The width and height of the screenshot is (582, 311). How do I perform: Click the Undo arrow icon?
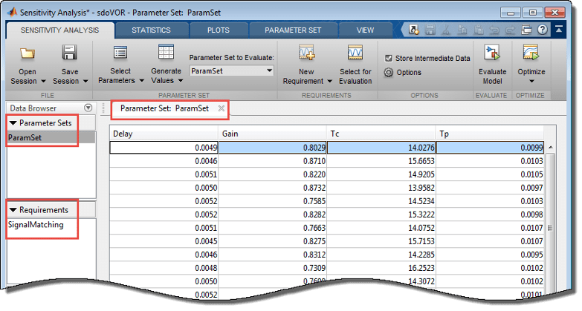pos(494,30)
